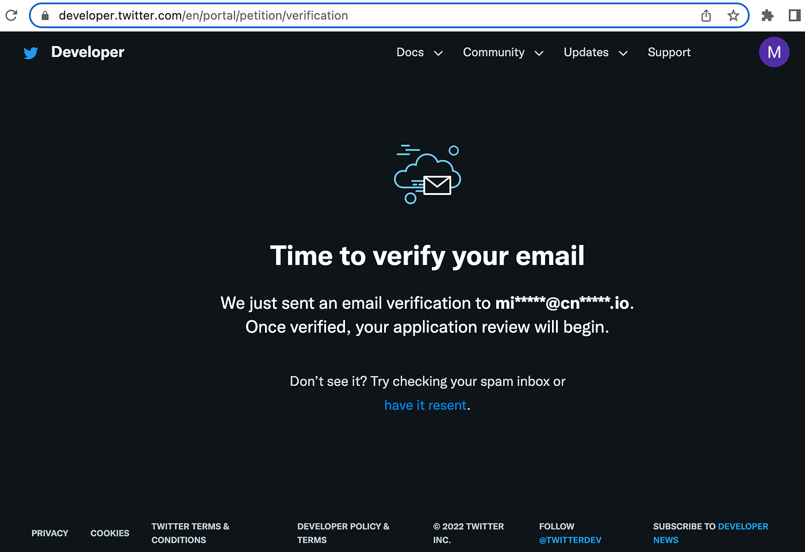This screenshot has height=552, width=805.
Task: Click the masked email address mi*****@cn*****.io
Action: click(x=562, y=303)
